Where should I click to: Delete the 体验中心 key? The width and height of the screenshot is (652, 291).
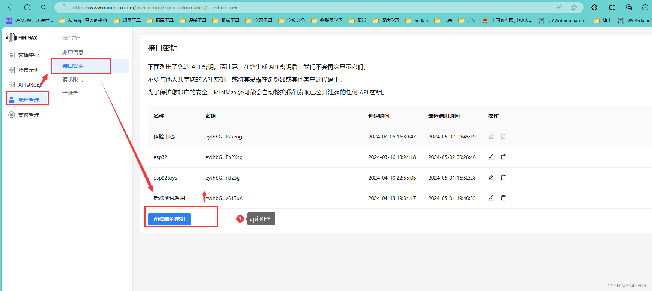coord(503,136)
